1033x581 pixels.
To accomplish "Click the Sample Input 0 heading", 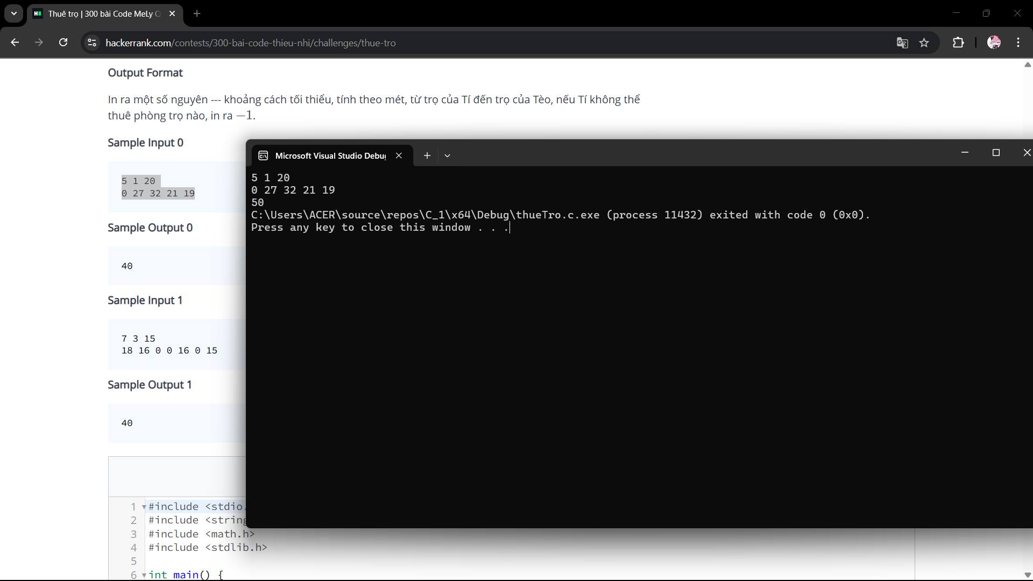I will tap(145, 143).
